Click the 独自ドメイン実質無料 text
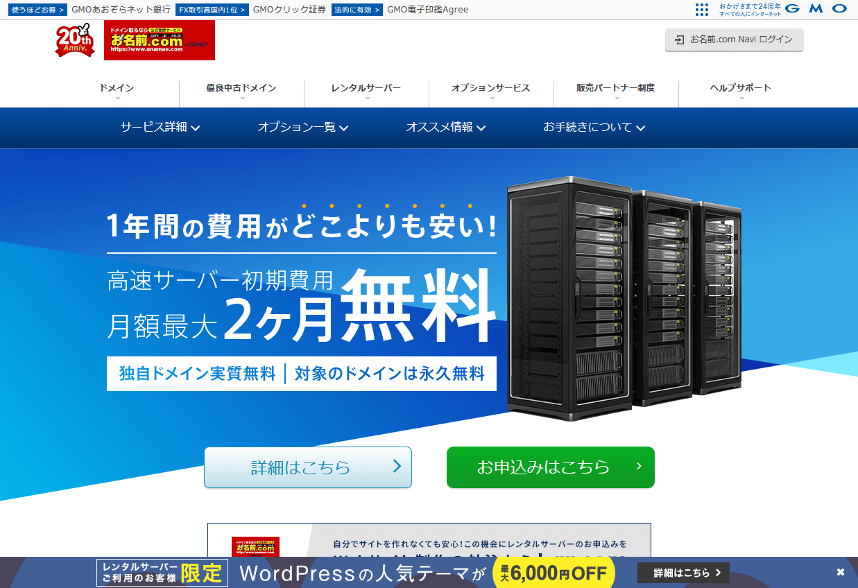The width and height of the screenshot is (858, 588). coord(198,374)
